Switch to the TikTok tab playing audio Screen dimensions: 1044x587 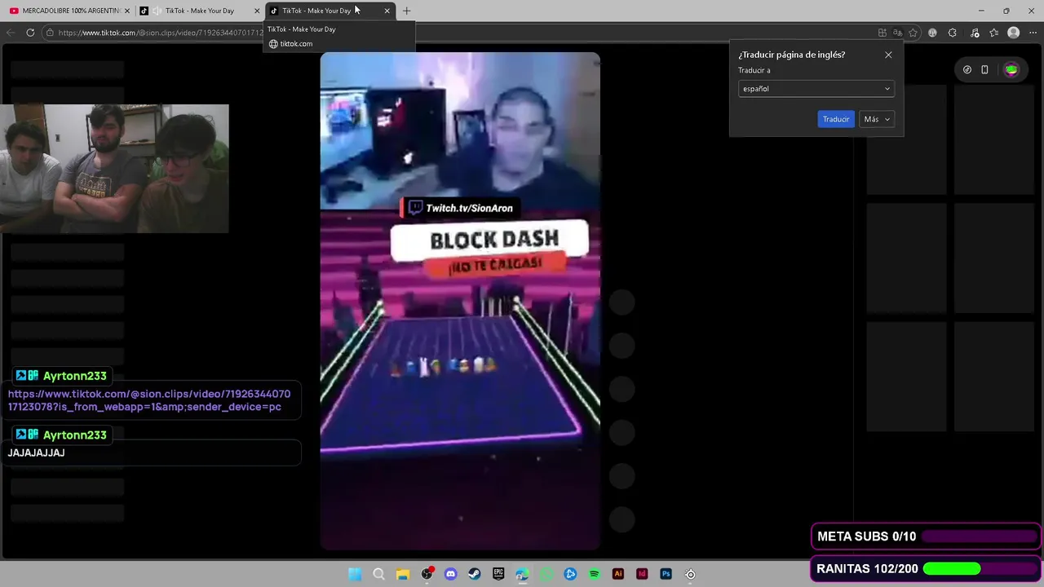[x=200, y=11]
